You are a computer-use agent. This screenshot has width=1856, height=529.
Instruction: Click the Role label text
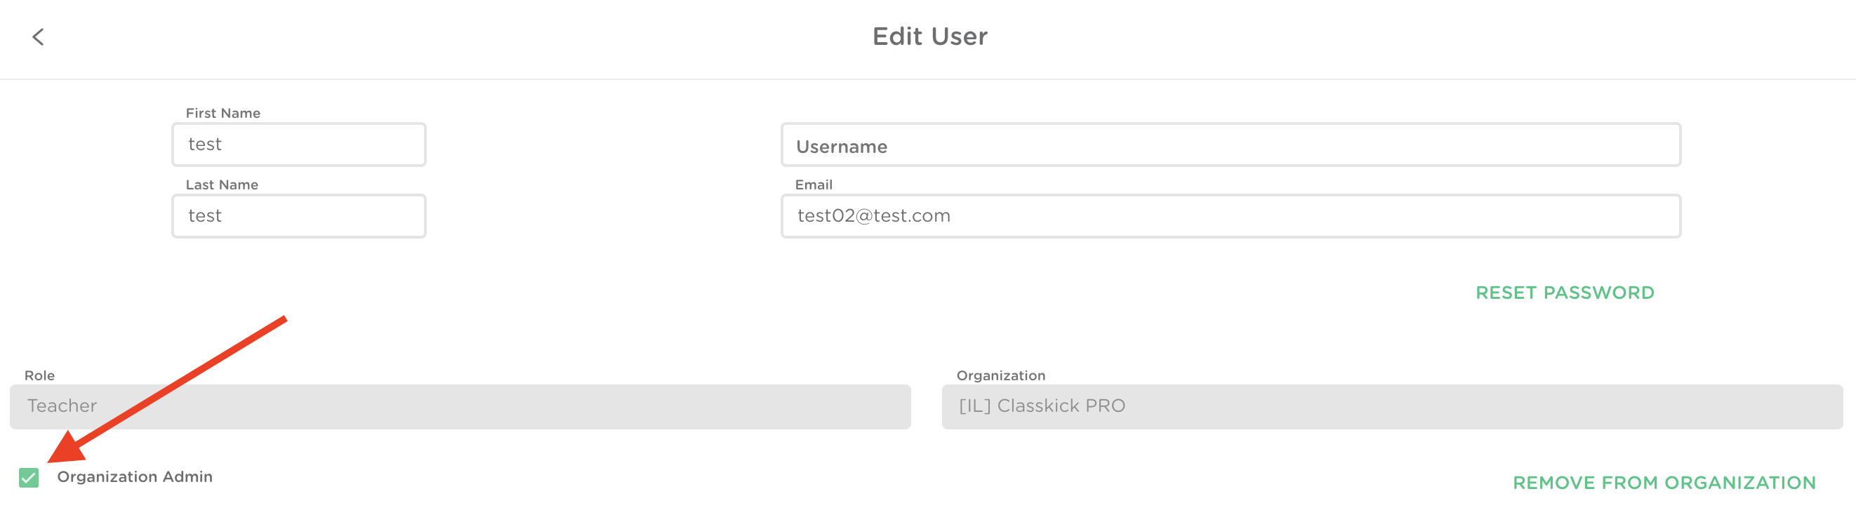coord(39,375)
